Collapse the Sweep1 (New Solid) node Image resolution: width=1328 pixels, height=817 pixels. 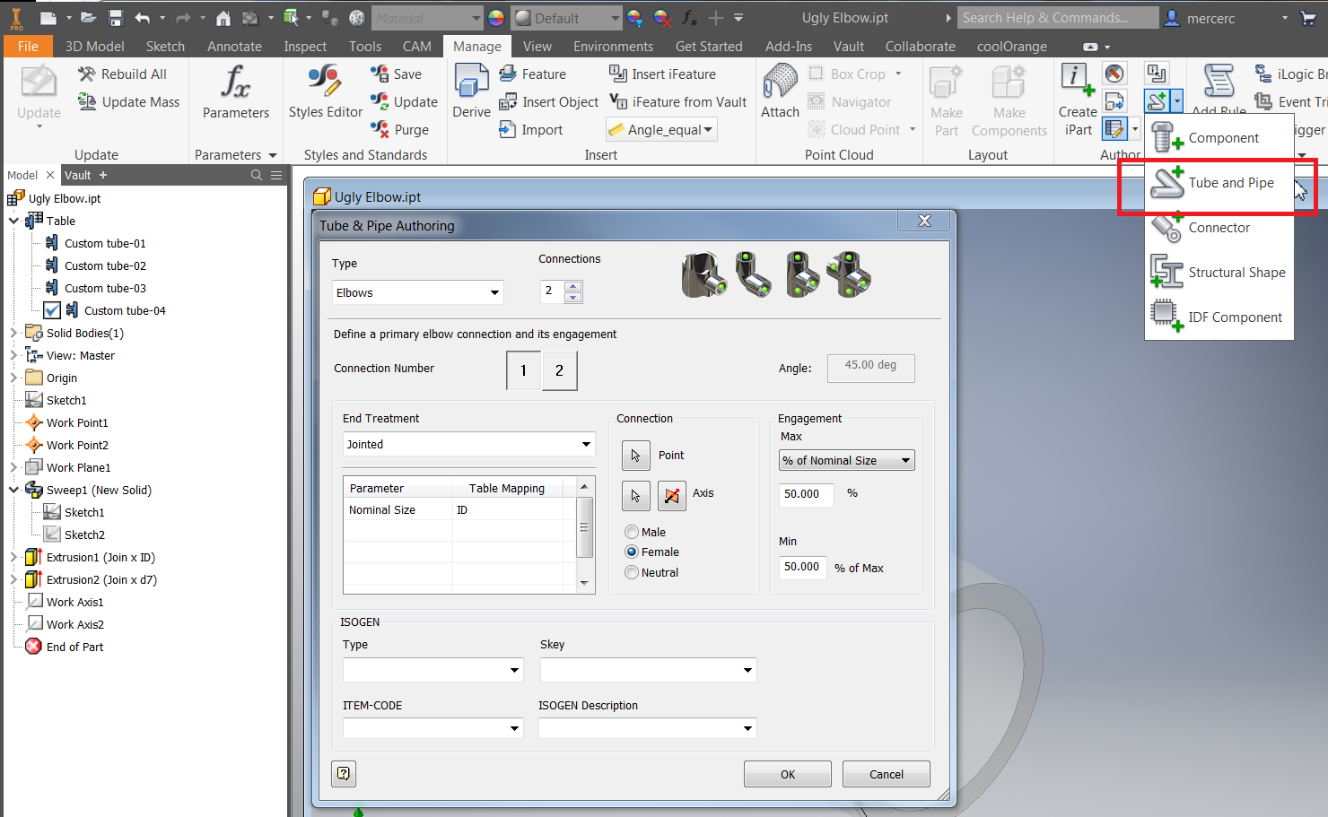tap(14, 490)
